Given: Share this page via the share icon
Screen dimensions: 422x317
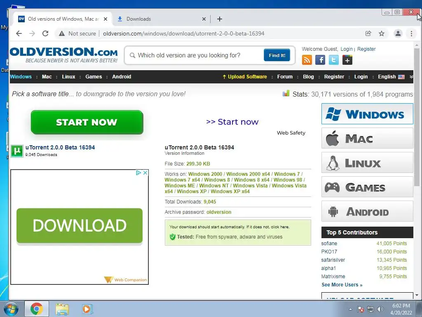Looking at the screenshot, I should pyautogui.click(x=368, y=33).
